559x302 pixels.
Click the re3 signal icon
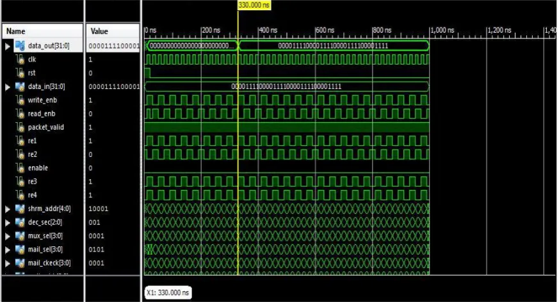click(20, 181)
